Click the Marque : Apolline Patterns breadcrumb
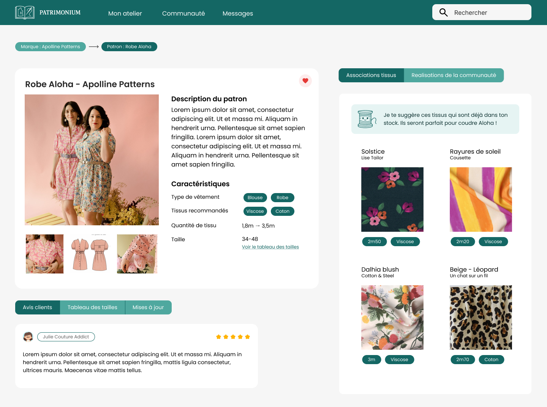 pos(51,47)
